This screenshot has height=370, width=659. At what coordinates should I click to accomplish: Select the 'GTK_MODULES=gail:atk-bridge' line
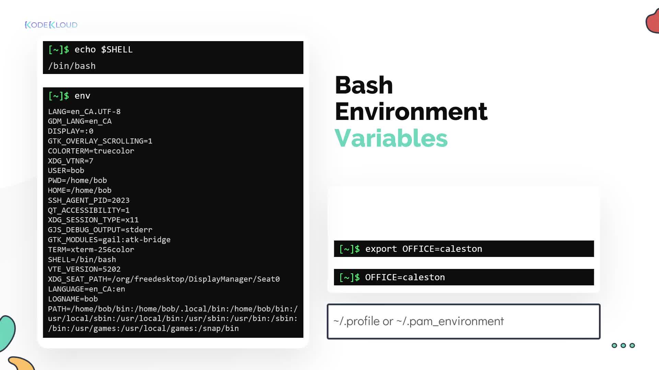click(109, 240)
